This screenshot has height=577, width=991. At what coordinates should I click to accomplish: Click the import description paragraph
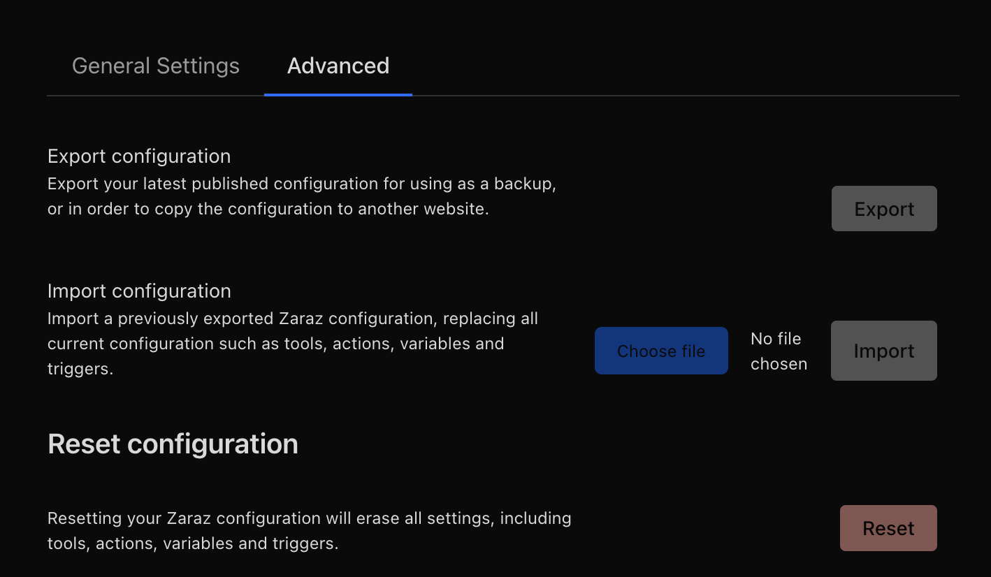click(293, 344)
